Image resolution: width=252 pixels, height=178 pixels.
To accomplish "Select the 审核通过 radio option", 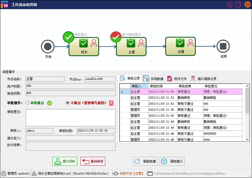I will (27, 103).
